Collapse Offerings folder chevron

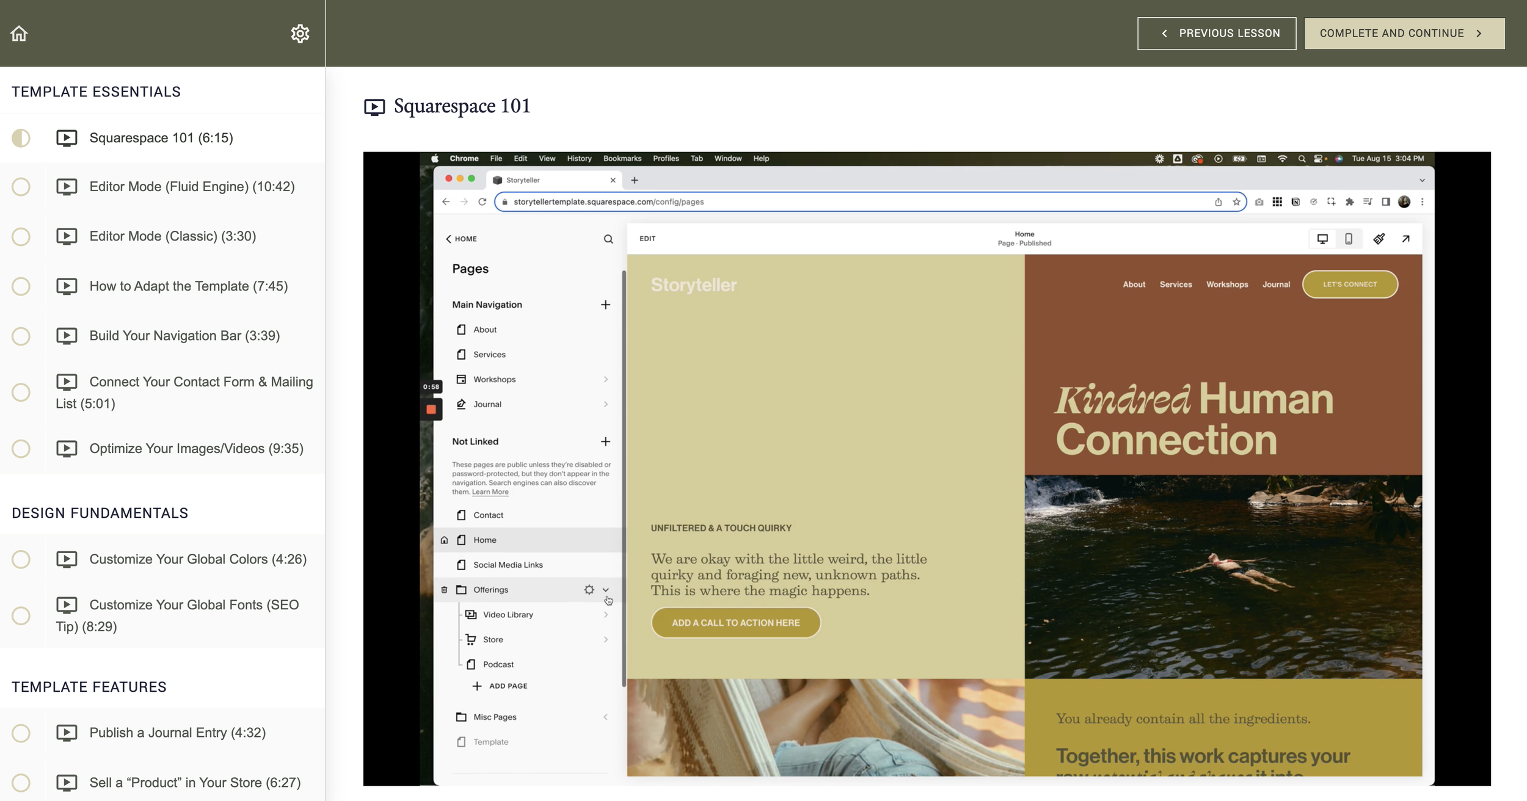606,590
